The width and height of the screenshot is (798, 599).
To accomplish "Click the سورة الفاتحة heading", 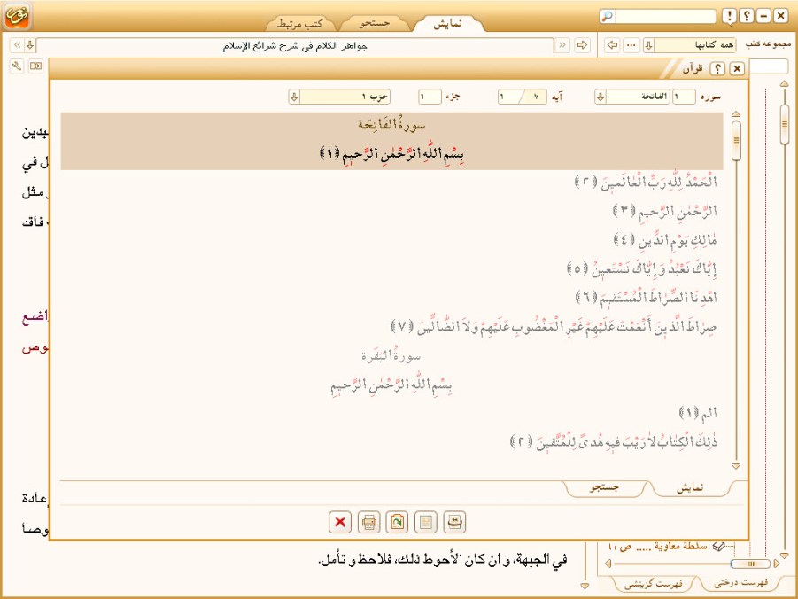I will tap(391, 124).
